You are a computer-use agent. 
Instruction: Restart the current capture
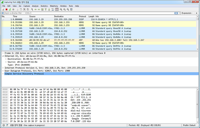[10, 9]
